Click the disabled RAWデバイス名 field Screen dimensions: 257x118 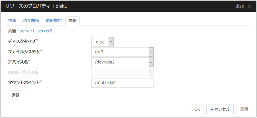pos(122,73)
